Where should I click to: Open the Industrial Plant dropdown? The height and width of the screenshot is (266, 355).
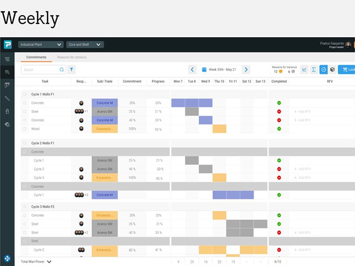[40, 44]
